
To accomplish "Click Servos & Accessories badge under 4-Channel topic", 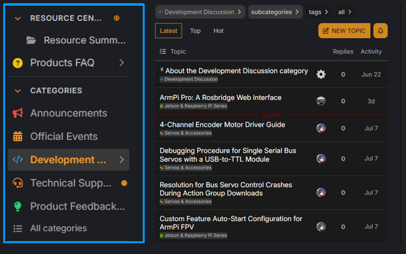I will pos(185,133).
